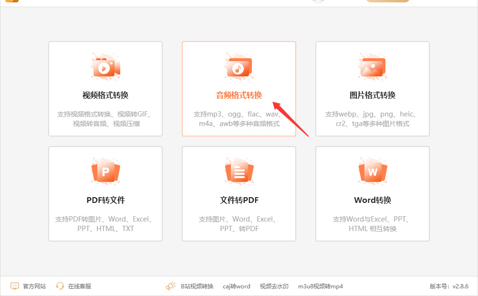Viewport: 478px width, 296px height.
Task: Click the video camera icon for 视频格式转换
Action: pyautogui.click(x=105, y=67)
